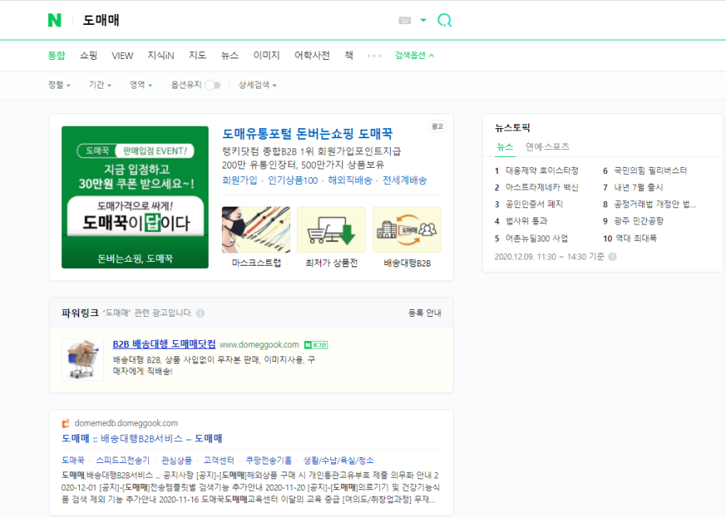The image size is (726, 518).
Task: Switch to 연예·스포츠 topic tab
Action: [x=548, y=147]
